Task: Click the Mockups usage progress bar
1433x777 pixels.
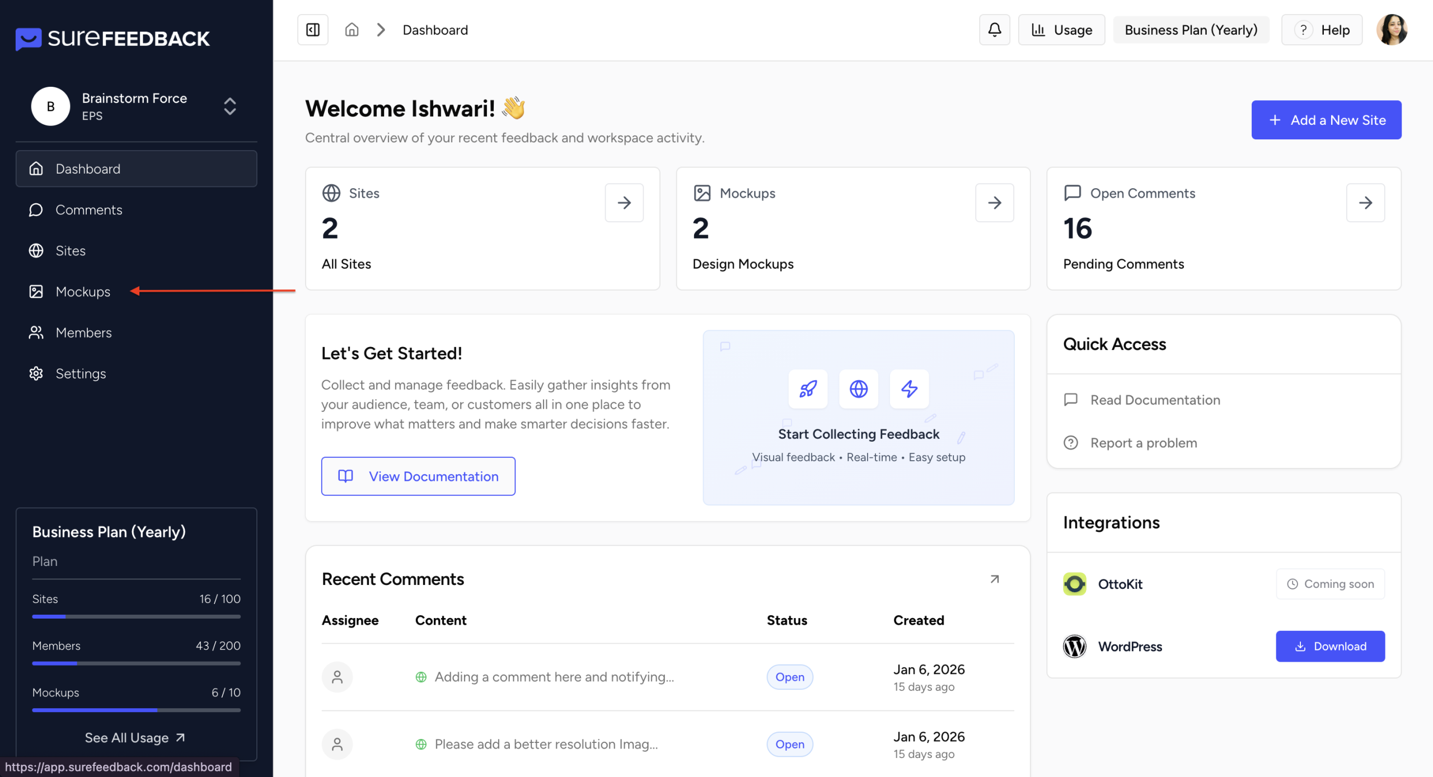Action: (136, 710)
